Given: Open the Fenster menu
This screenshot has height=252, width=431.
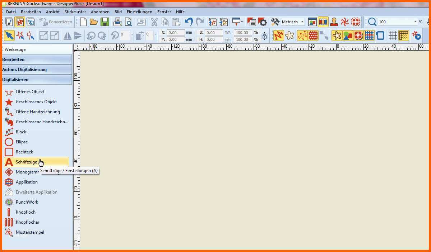Looking at the screenshot, I should click(164, 12).
